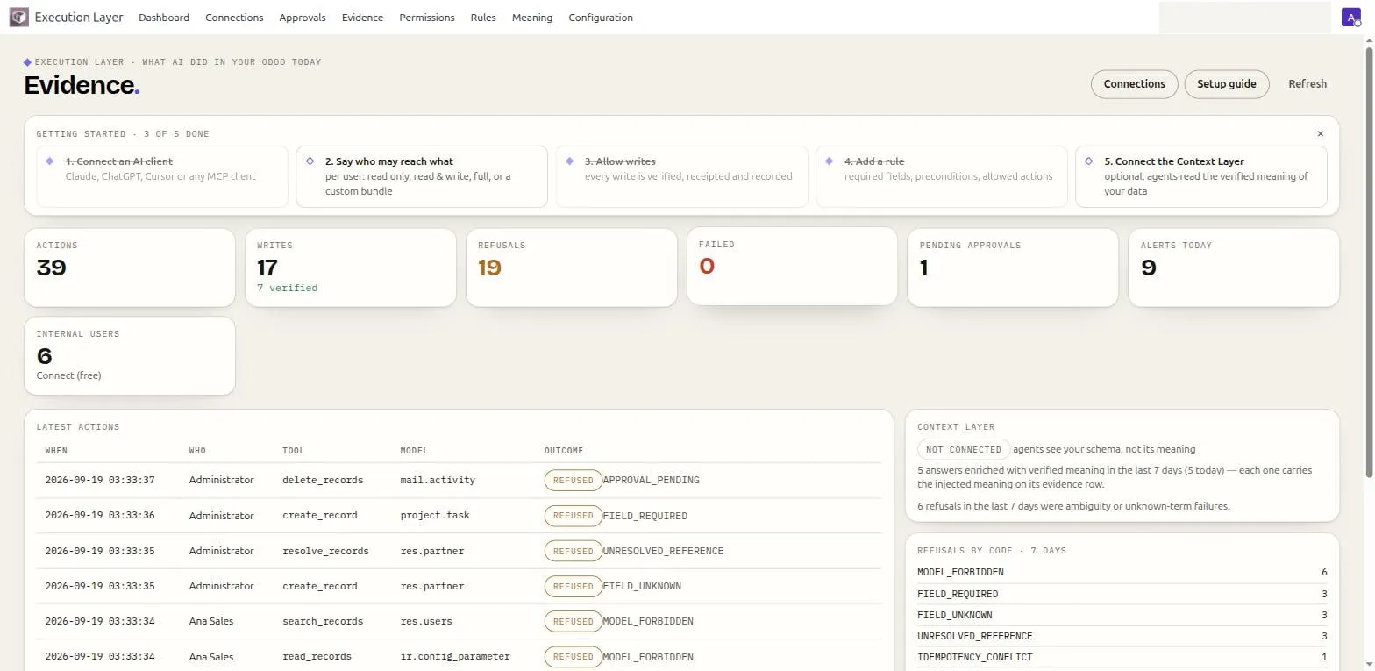
Task: Click the REFUSED badge for APPROVAL_PENDING
Action: pyautogui.click(x=574, y=481)
